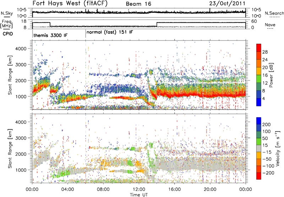Click the "Time UT" axis label
The image size is (284, 197).
tap(139, 195)
